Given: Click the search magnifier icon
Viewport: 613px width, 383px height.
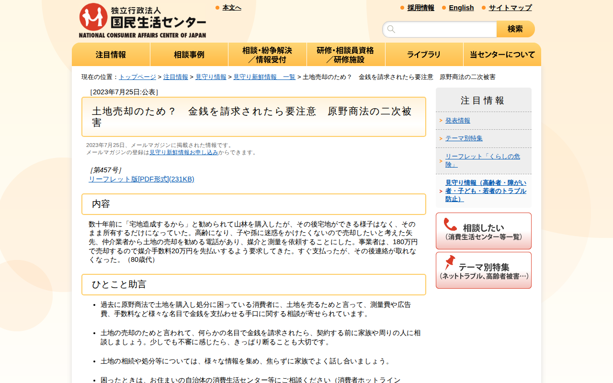Looking at the screenshot, I should pyautogui.click(x=391, y=29).
